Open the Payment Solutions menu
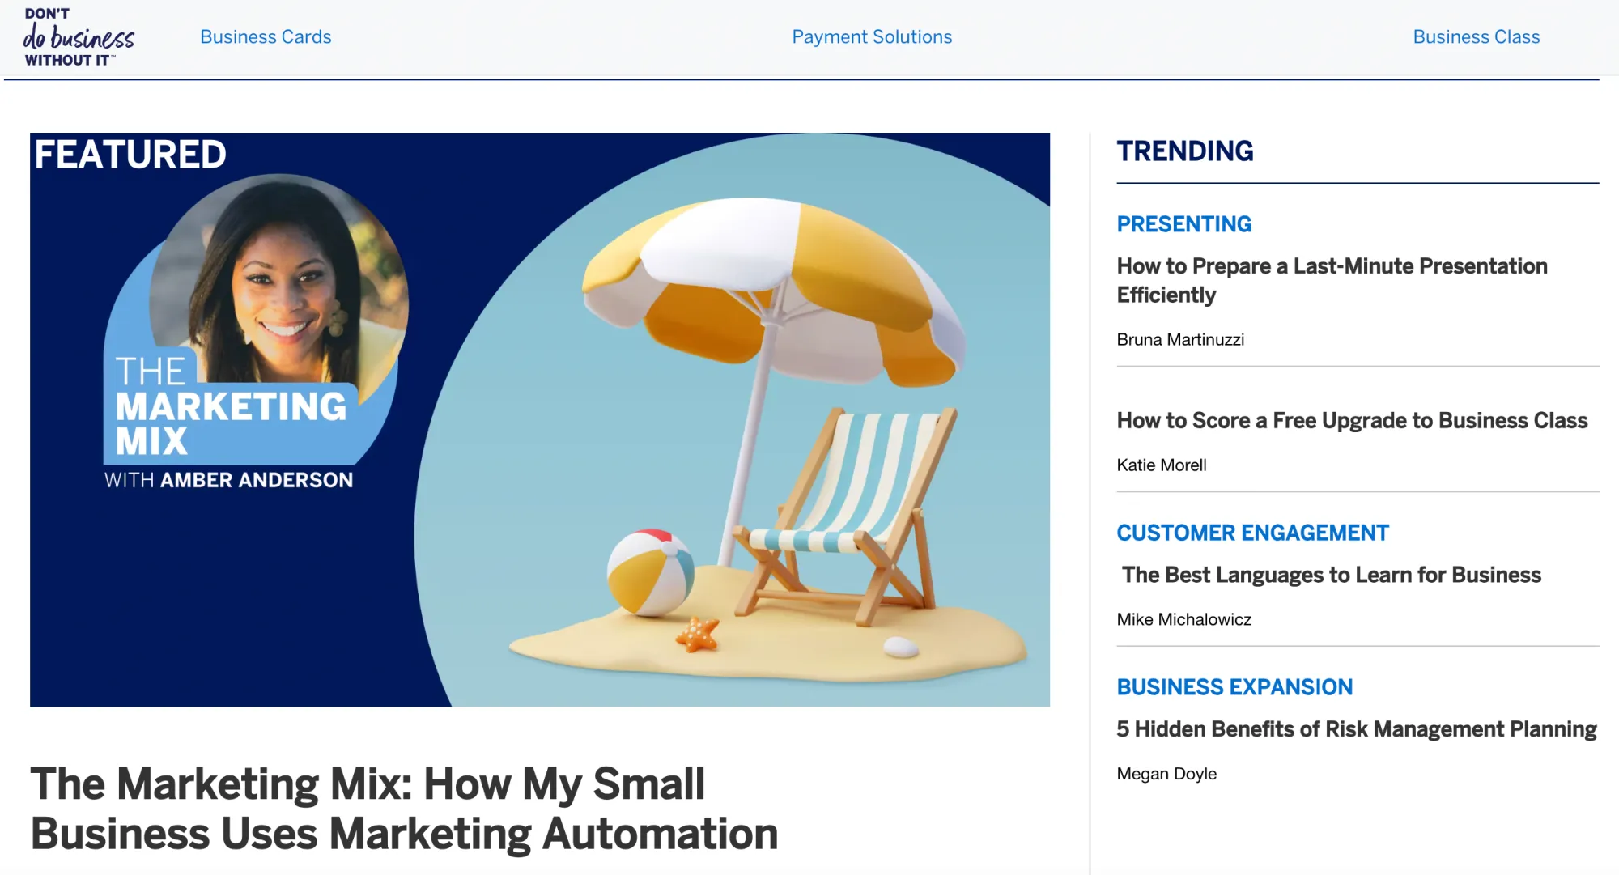 pyautogui.click(x=872, y=37)
